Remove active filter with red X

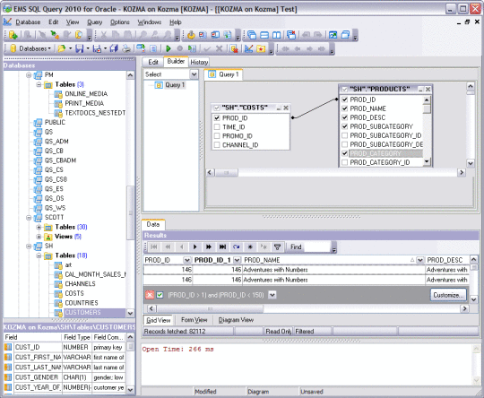150,295
